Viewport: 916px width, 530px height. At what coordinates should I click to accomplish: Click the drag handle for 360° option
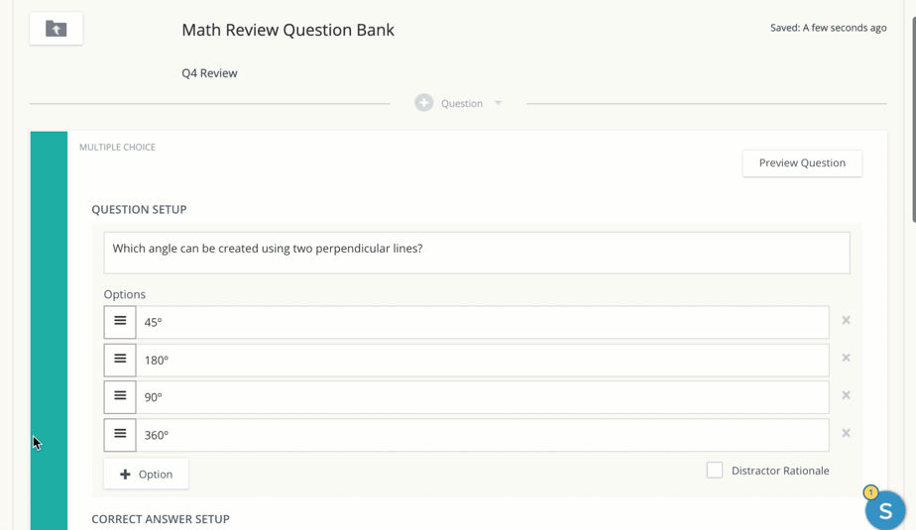point(120,435)
